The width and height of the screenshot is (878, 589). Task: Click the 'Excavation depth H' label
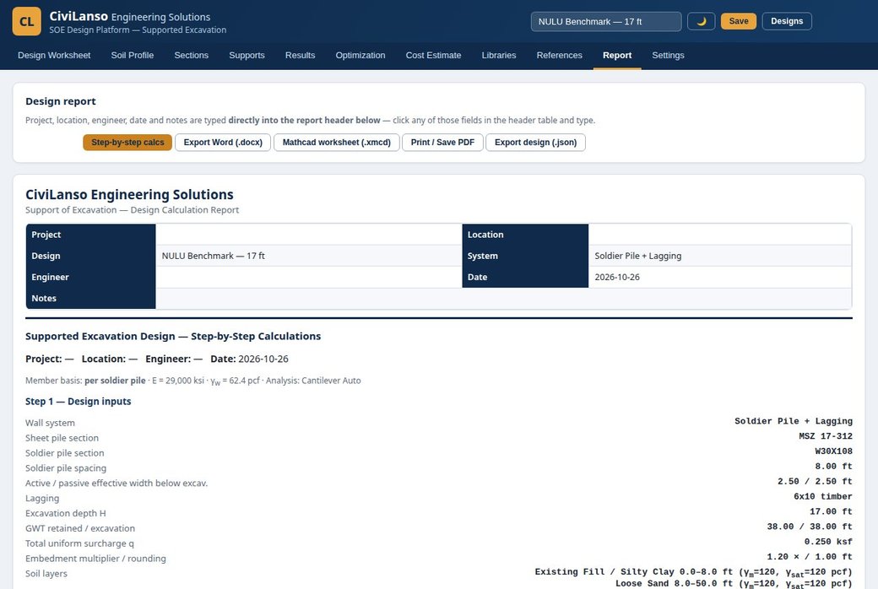[x=66, y=513]
